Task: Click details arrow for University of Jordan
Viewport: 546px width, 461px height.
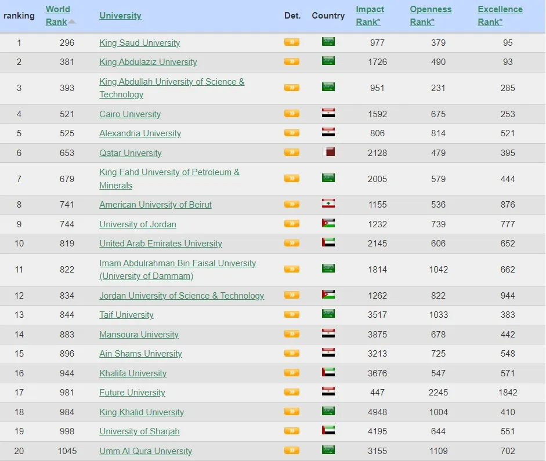Action: pyautogui.click(x=292, y=224)
